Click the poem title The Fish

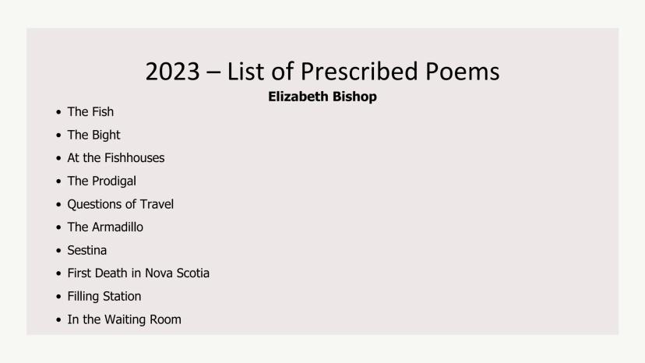90,111
